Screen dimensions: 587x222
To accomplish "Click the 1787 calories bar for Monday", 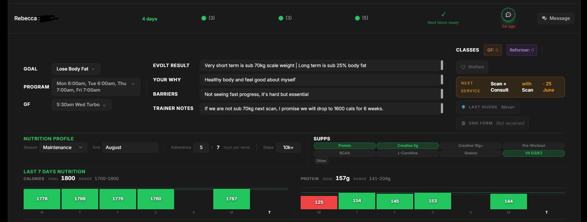I will tap(232, 199).
